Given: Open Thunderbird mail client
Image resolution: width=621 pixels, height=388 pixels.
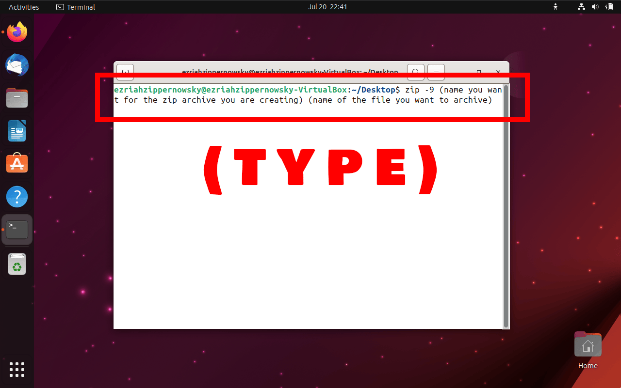Looking at the screenshot, I should pyautogui.click(x=17, y=65).
